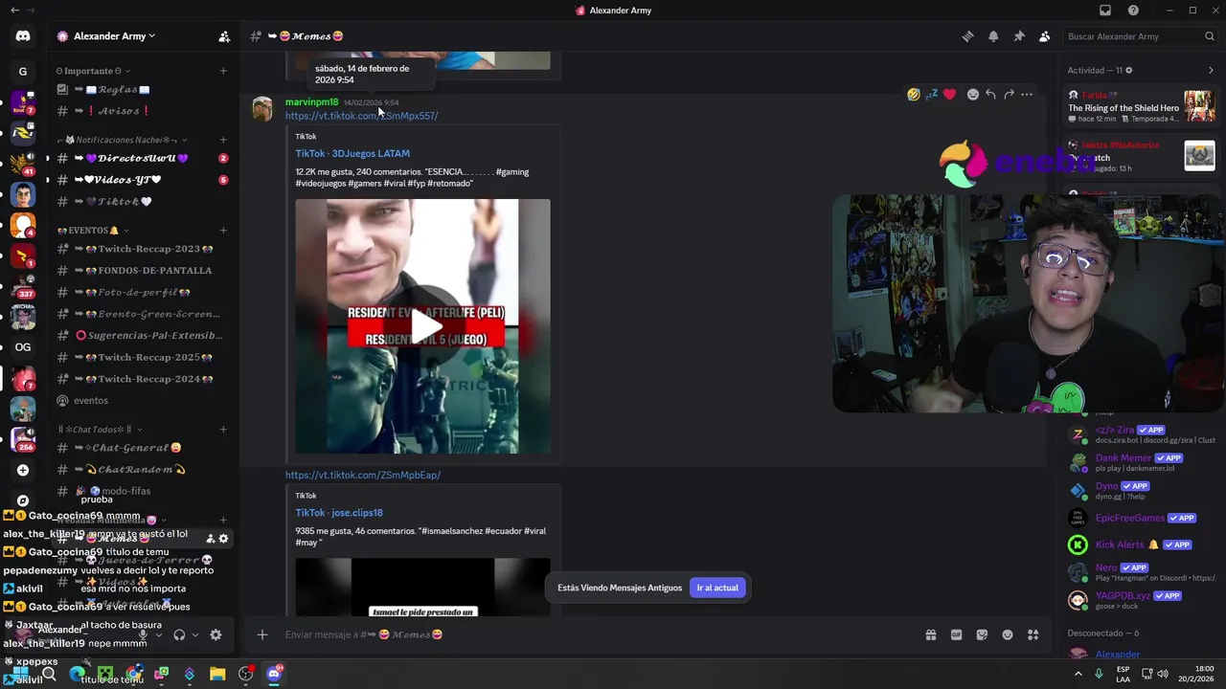Create channel in EVENTOS category plus
Viewport: 1226px width, 689px height.
223,231
